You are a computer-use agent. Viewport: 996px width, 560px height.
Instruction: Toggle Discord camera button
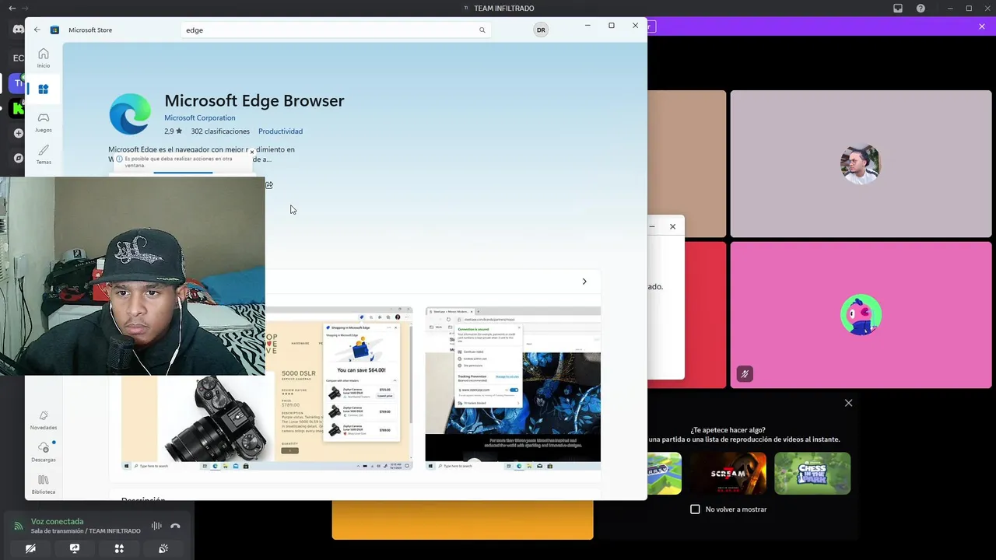pos(30,548)
